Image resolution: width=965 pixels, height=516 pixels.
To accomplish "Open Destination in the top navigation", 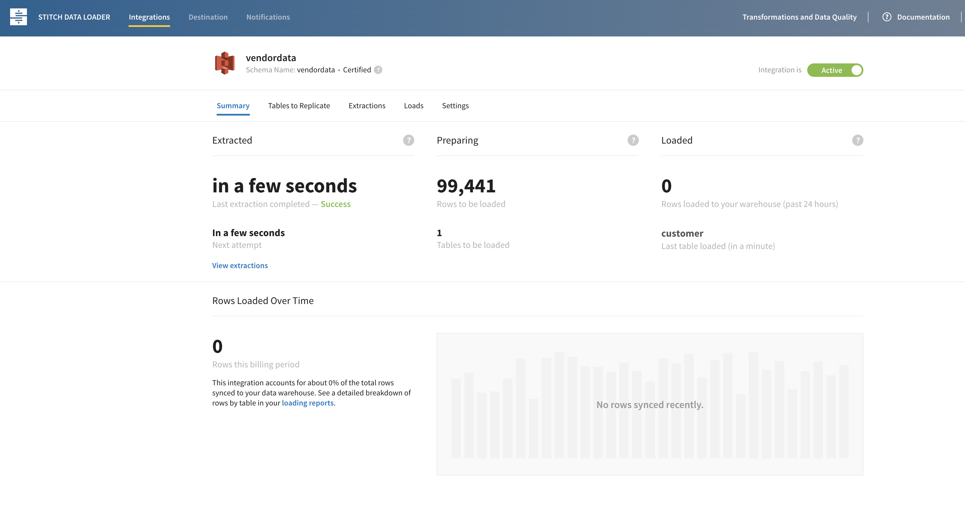I will click(x=208, y=17).
